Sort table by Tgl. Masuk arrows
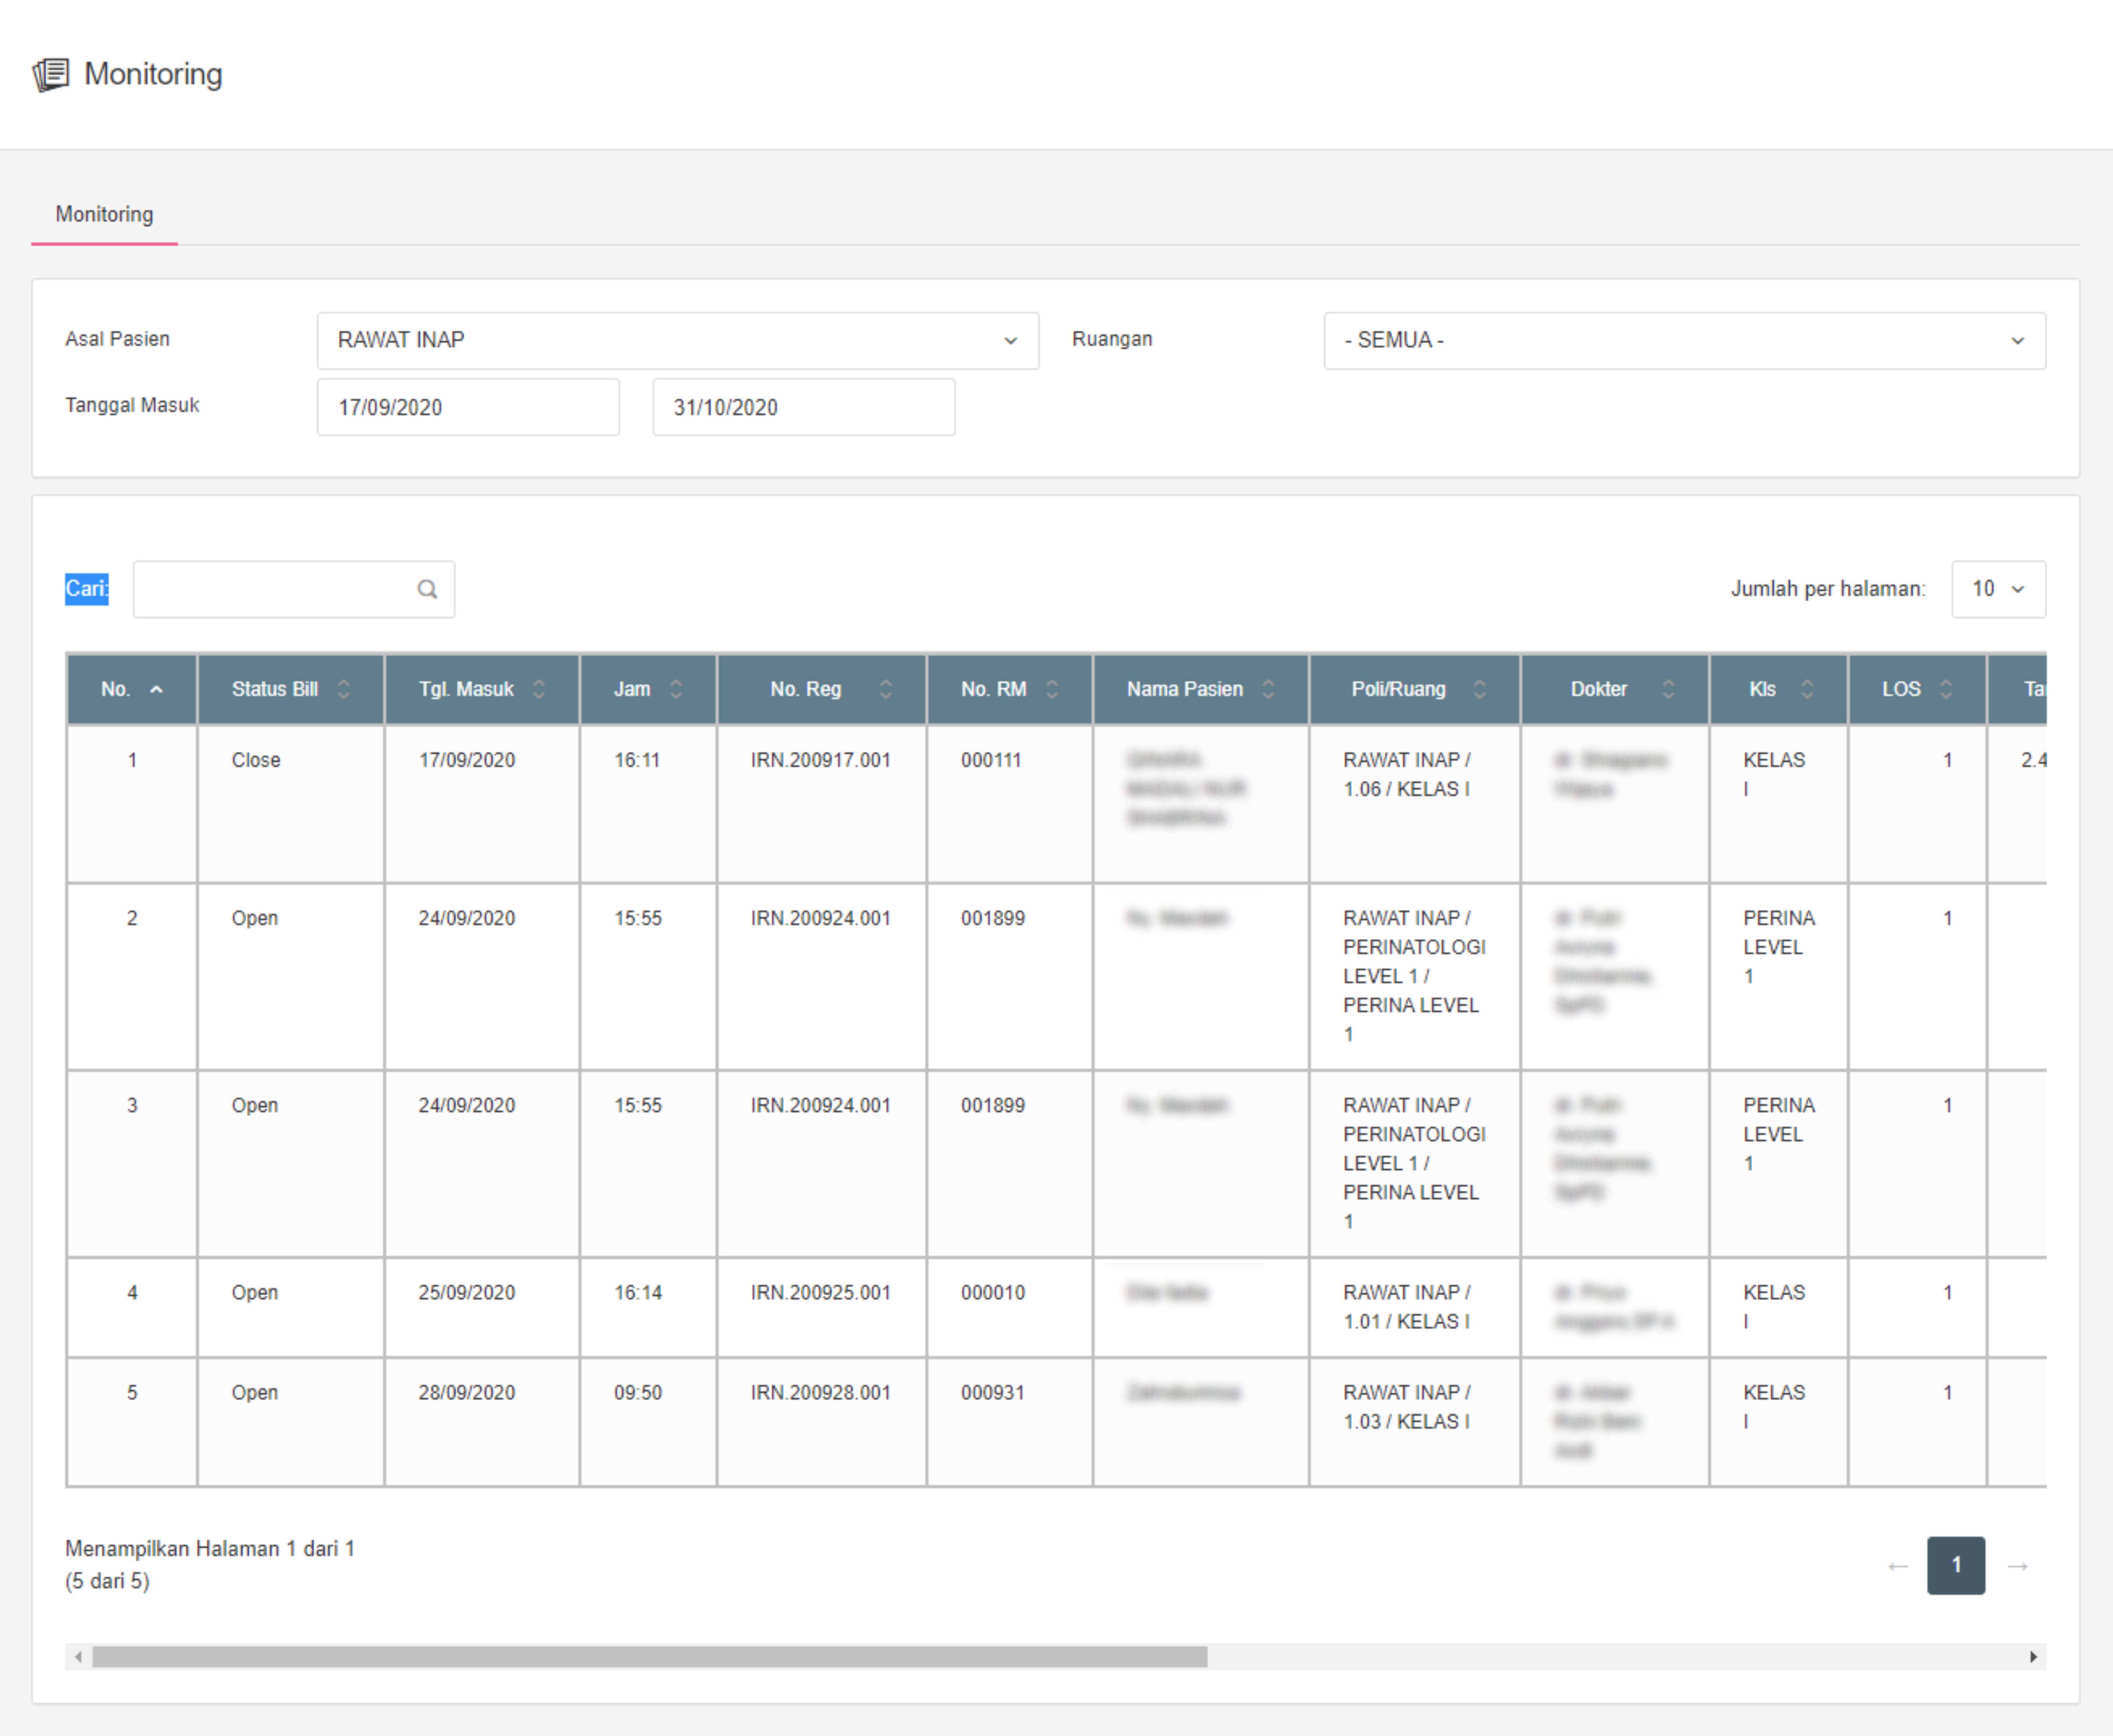The image size is (2113, 1736). pyautogui.click(x=539, y=689)
